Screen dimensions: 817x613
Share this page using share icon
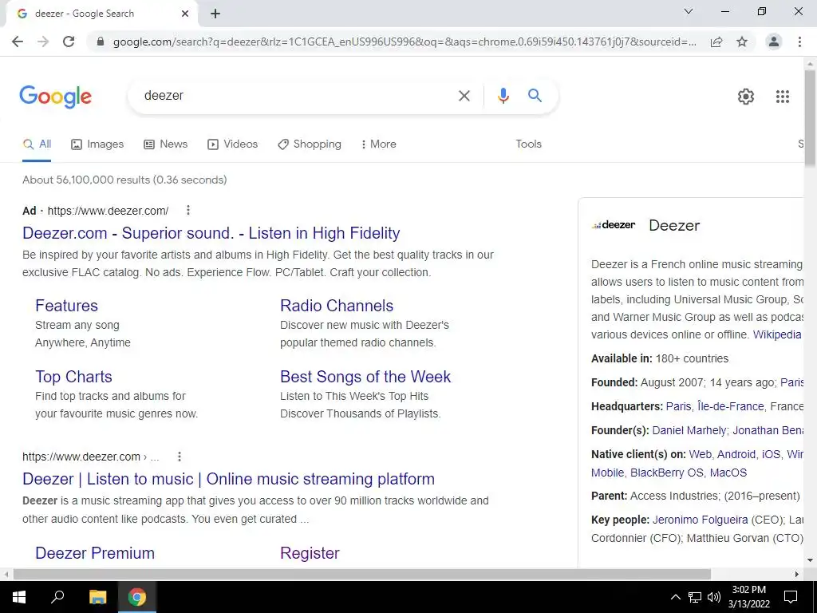716,42
